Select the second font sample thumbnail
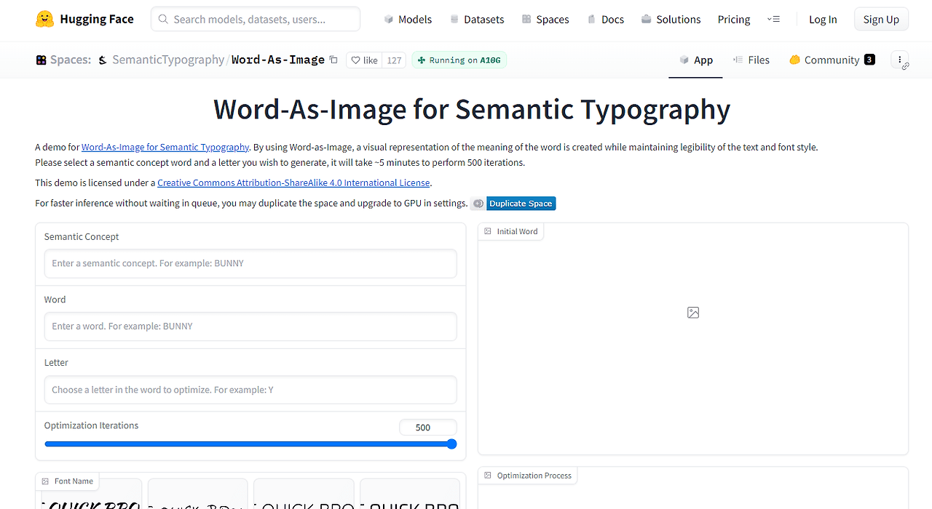 pyautogui.click(x=197, y=494)
